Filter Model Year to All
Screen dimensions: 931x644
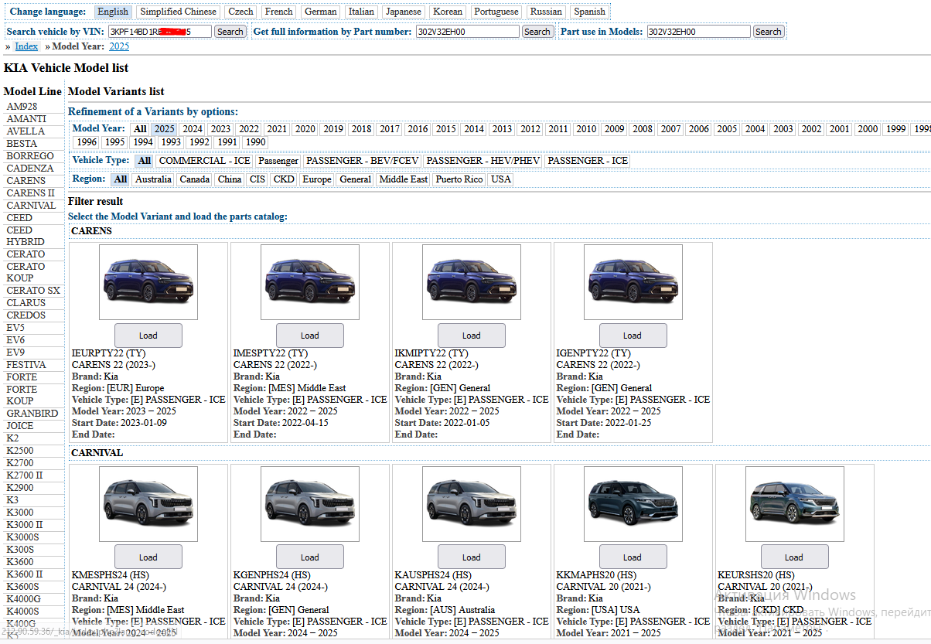[x=140, y=129]
